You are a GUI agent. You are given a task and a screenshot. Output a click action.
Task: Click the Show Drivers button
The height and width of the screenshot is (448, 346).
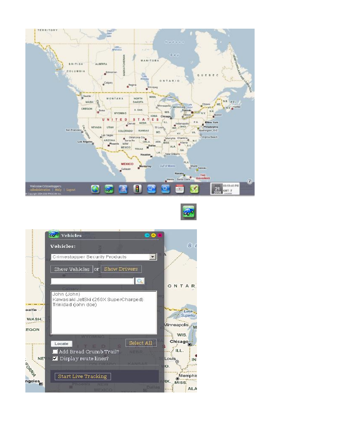(121, 269)
